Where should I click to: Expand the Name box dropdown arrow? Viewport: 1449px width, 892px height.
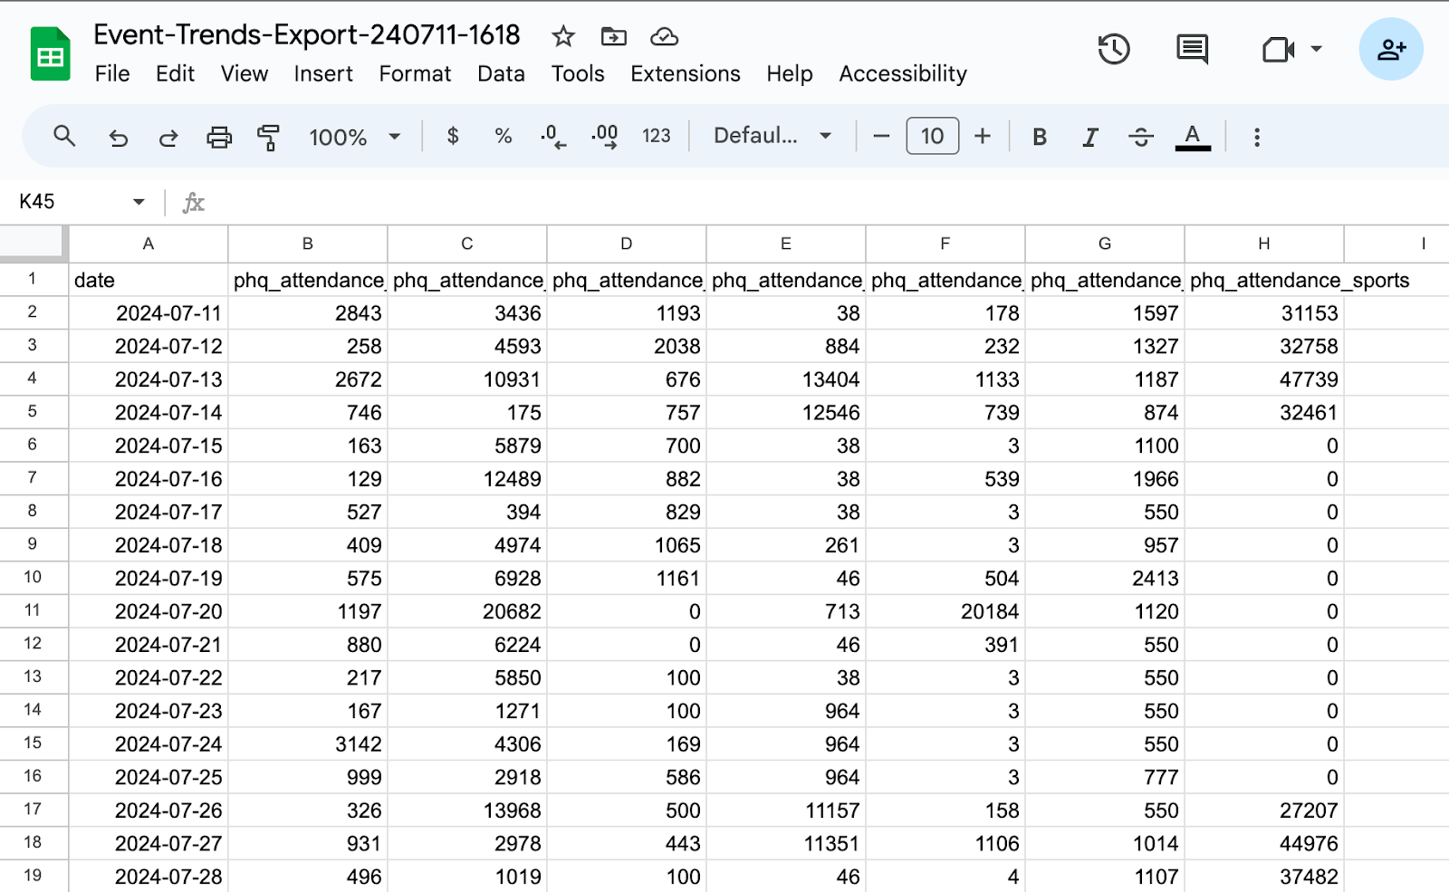click(x=139, y=202)
